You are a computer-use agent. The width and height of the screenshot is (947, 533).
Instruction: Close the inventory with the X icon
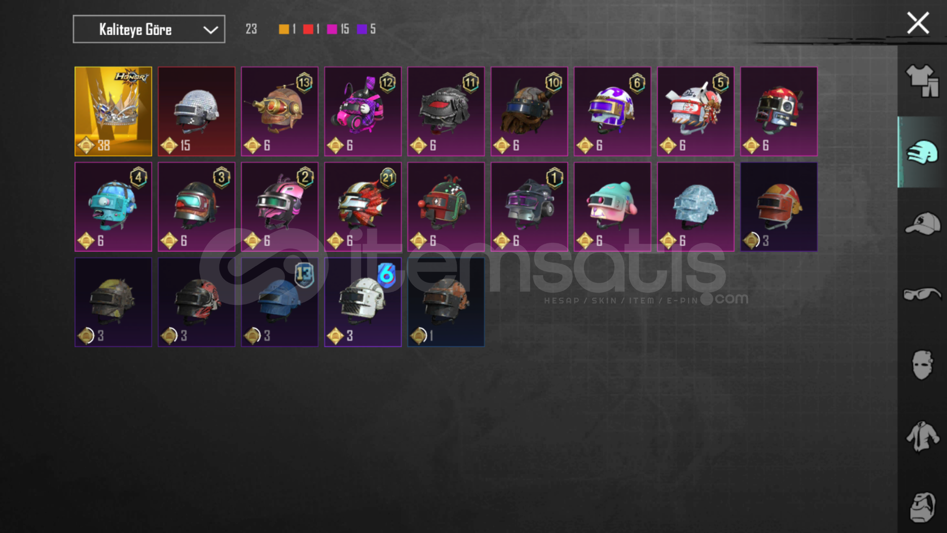click(x=918, y=23)
